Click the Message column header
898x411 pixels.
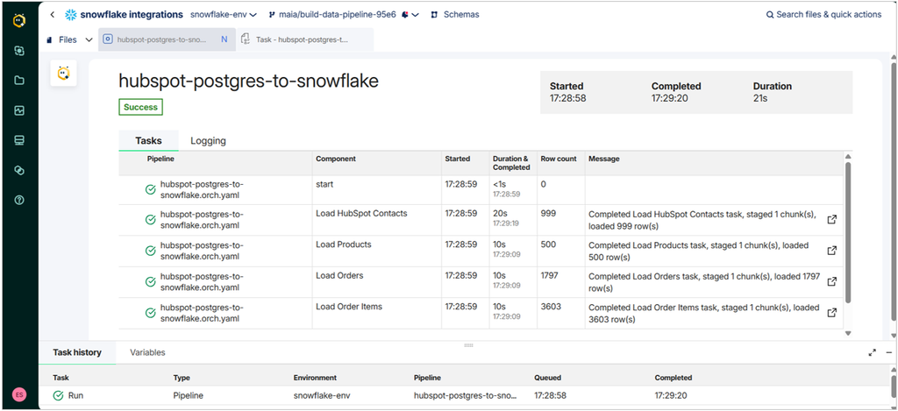click(604, 159)
